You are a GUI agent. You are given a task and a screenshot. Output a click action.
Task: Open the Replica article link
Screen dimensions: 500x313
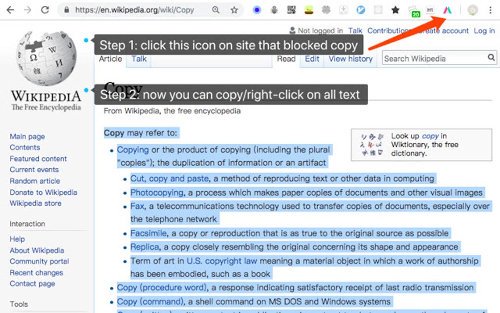click(145, 247)
